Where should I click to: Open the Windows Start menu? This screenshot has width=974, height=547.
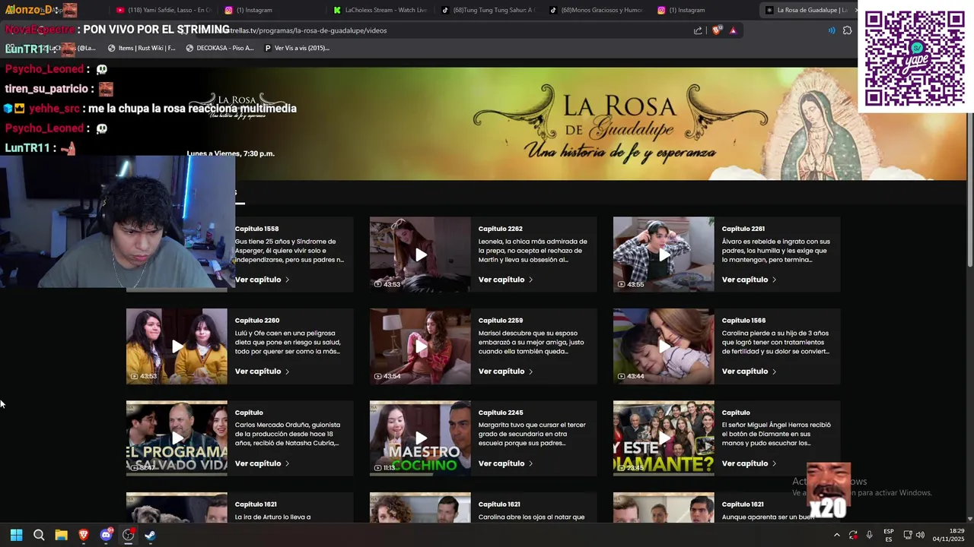pyautogui.click(x=16, y=535)
